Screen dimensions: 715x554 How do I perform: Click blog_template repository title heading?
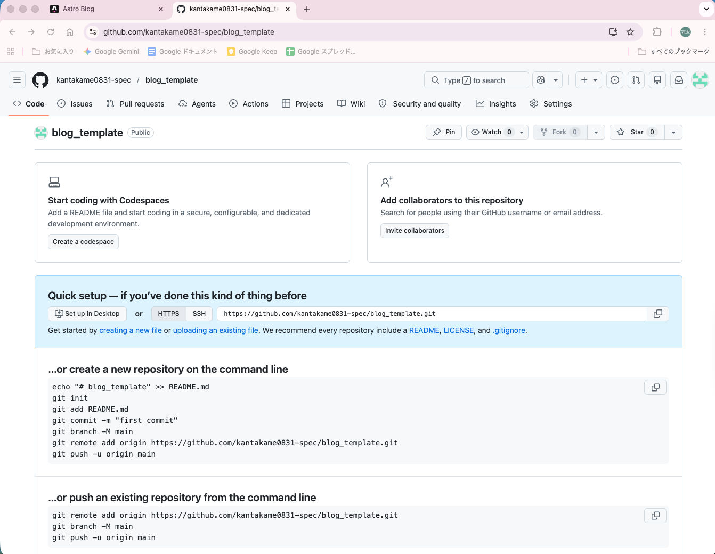[87, 133]
